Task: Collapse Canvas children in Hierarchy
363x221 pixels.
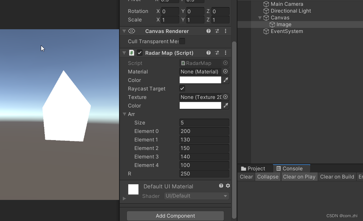Action: click(260, 18)
